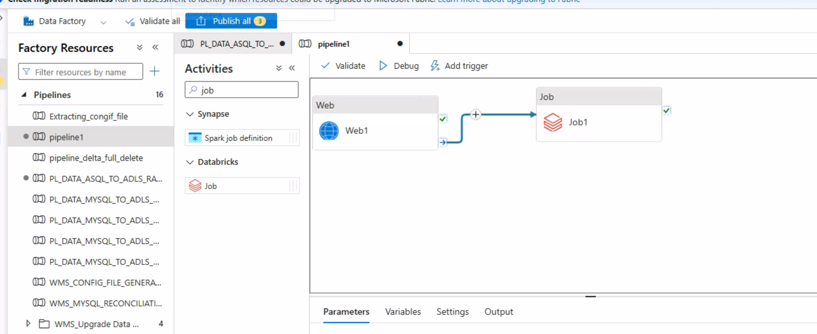Click Validate all button

[153, 21]
